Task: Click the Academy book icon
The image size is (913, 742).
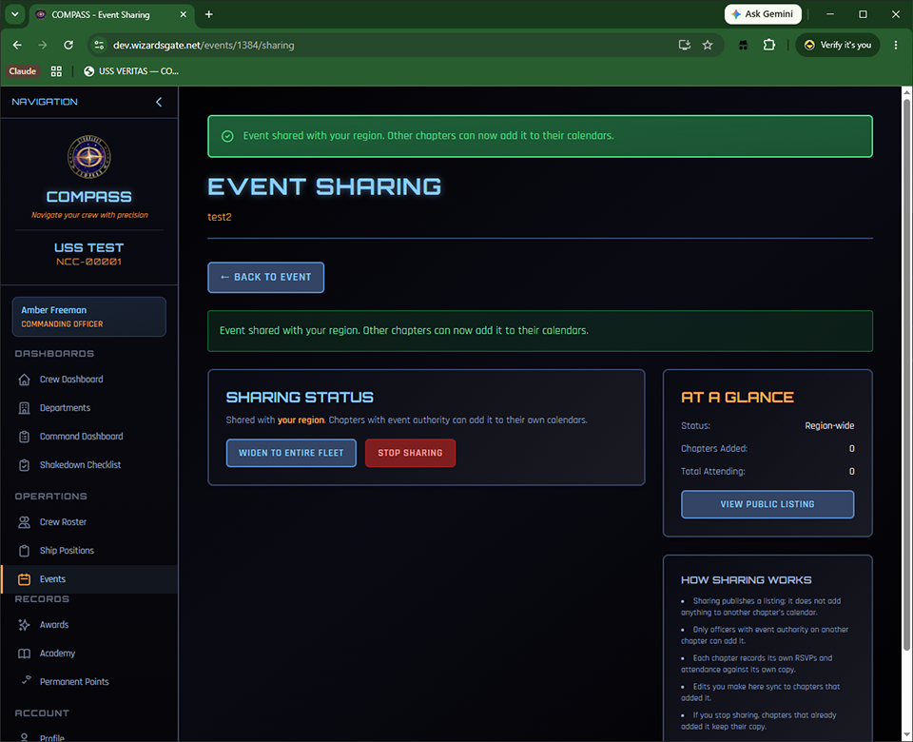Action: pos(24,654)
